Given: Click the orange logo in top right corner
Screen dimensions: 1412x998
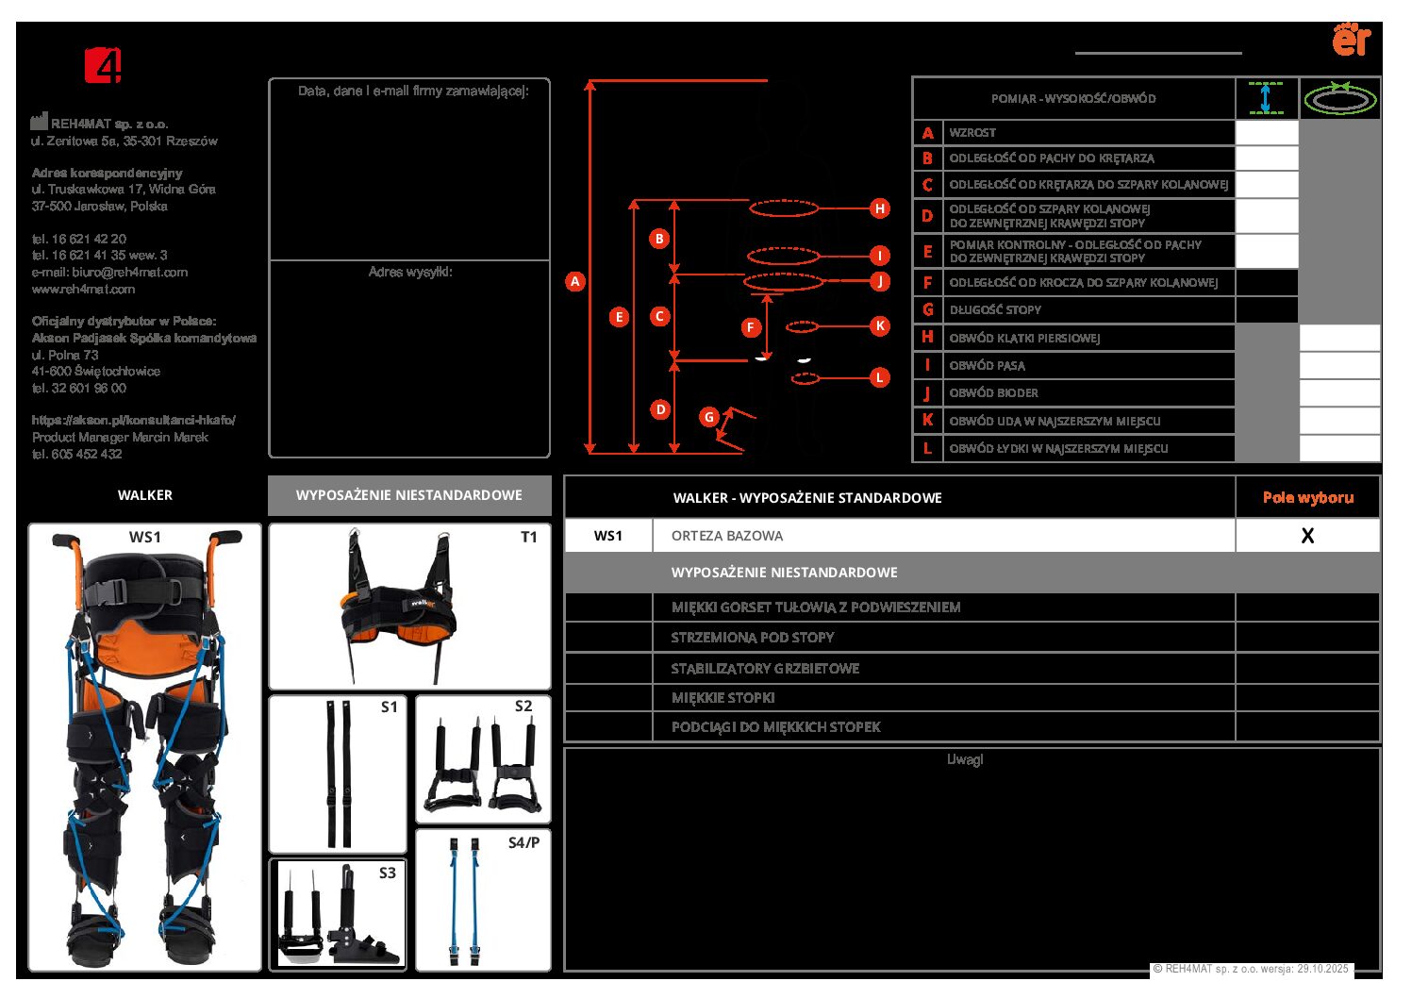Looking at the screenshot, I should click(x=1351, y=40).
